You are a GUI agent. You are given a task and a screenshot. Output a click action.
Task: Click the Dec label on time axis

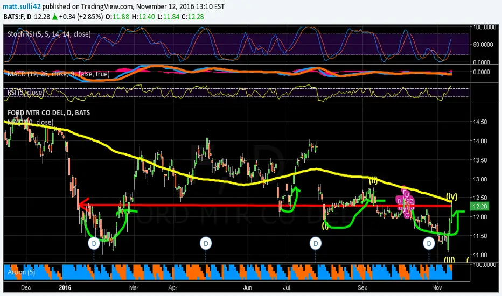point(26,287)
